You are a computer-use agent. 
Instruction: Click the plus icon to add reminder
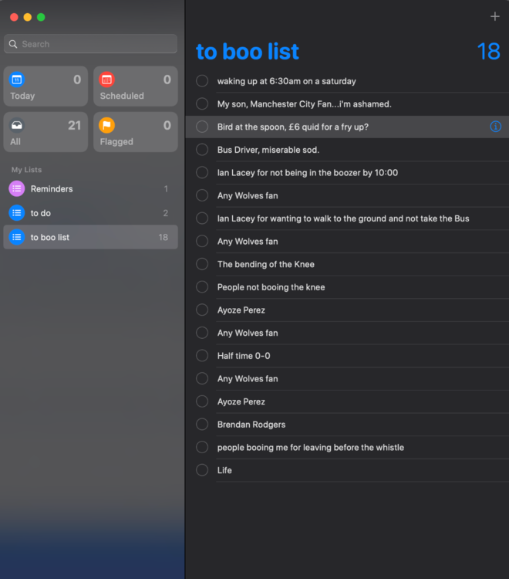(x=494, y=17)
